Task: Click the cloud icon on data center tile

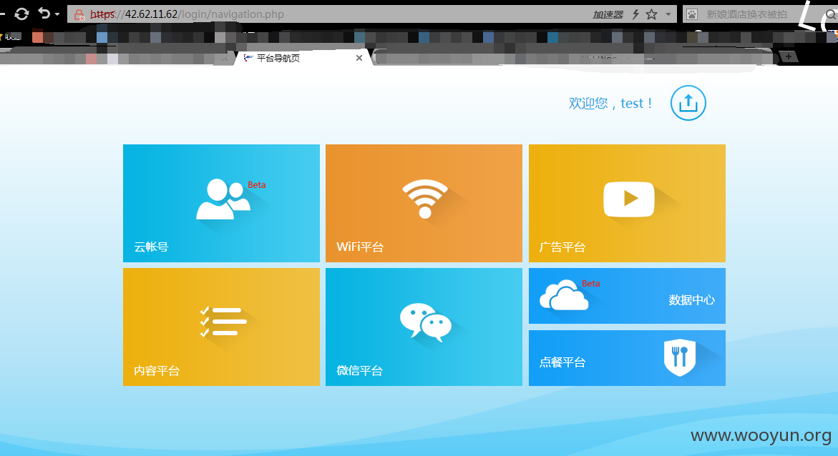Action: (x=564, y=295)
